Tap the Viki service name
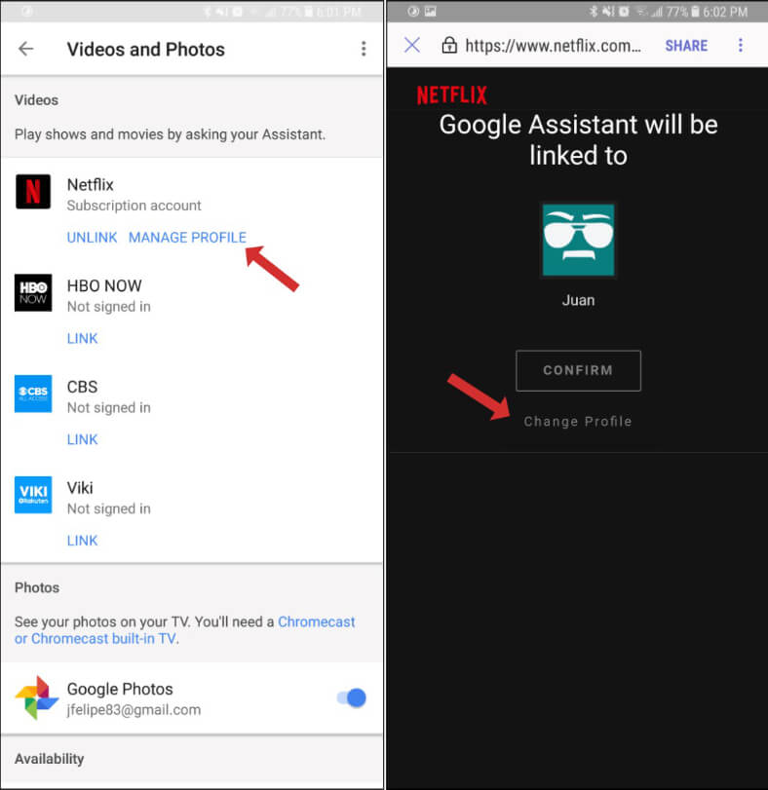 80,488
